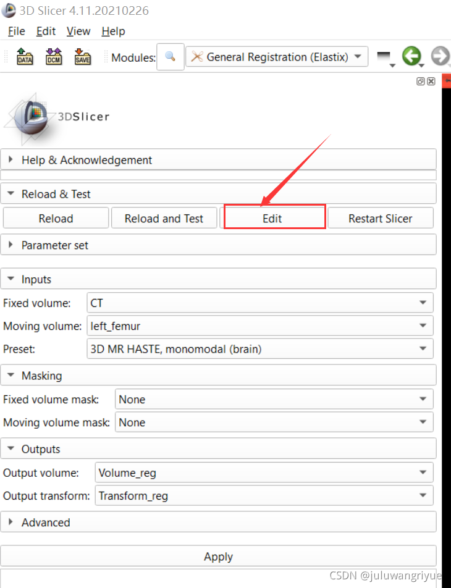Screen dimensions: 451x588
Task: Click the SAVE toolbar icon
Action: [83, 57]
